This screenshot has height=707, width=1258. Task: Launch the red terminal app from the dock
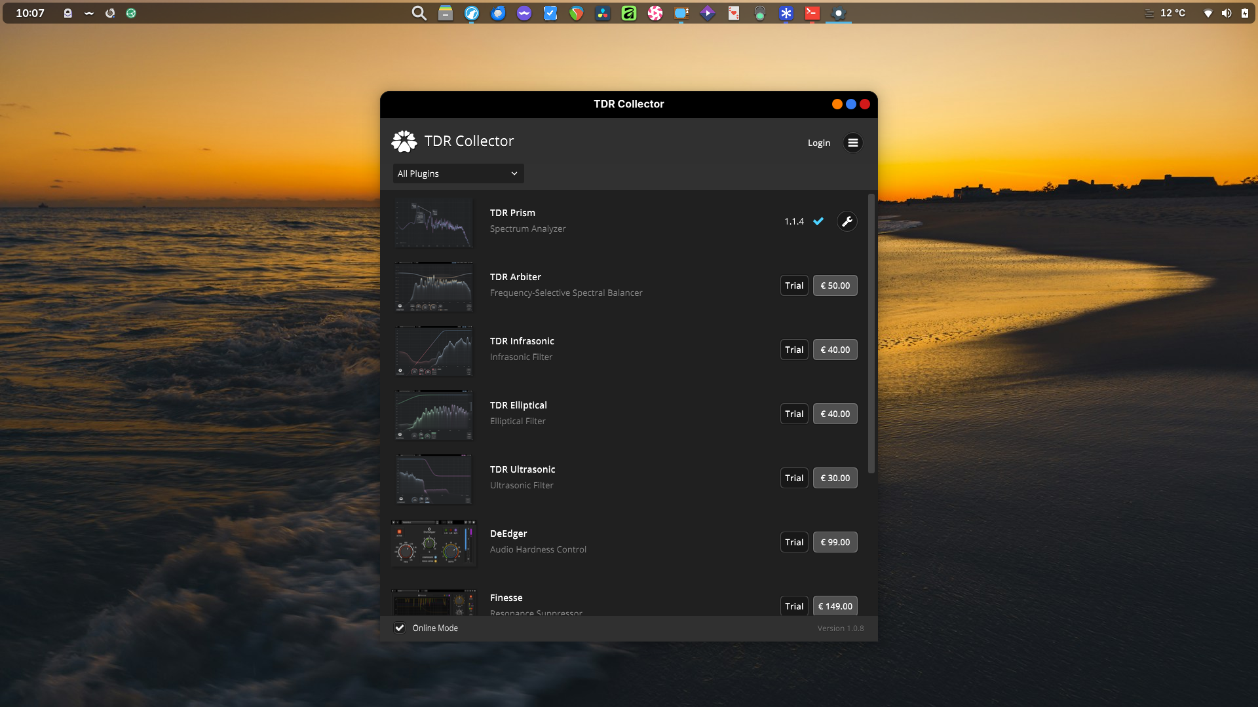pos(812,13)
